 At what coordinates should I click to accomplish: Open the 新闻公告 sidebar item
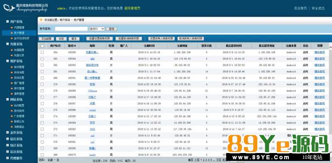pos(19,121)
